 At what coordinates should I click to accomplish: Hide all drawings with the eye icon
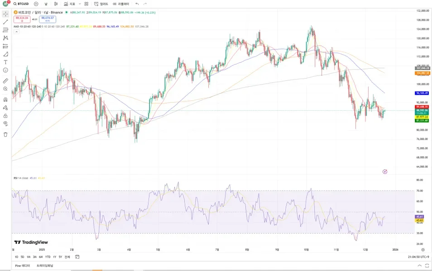tap(5, 124)
